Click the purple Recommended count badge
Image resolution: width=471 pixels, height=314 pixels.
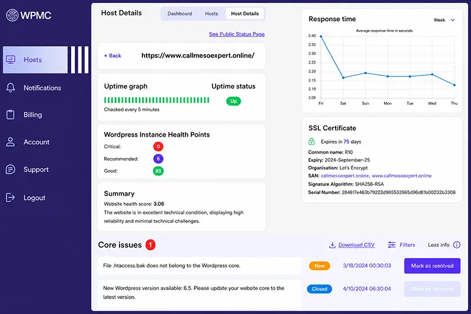(158, 158)
